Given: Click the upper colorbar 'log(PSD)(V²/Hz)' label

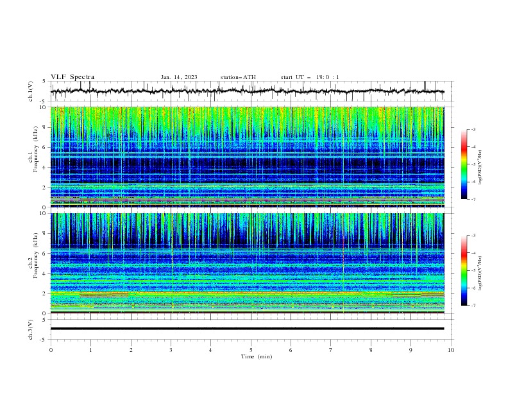Looking at the screenshot, I should (480, 168).
